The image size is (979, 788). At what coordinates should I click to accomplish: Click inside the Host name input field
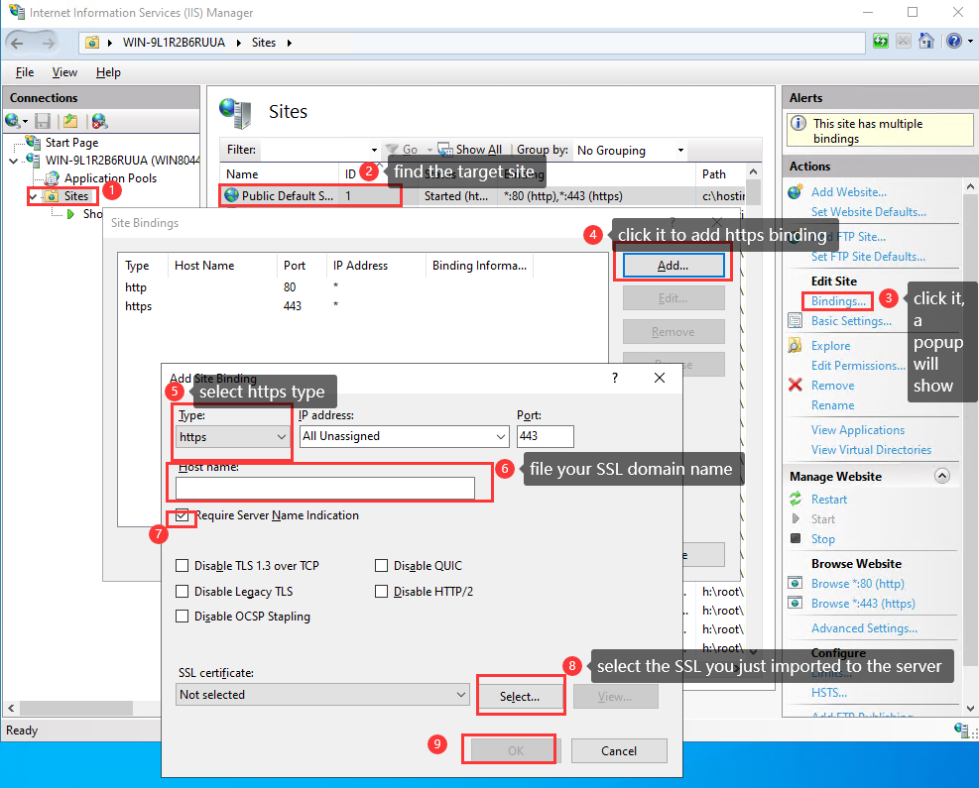[x=327, y=487]
